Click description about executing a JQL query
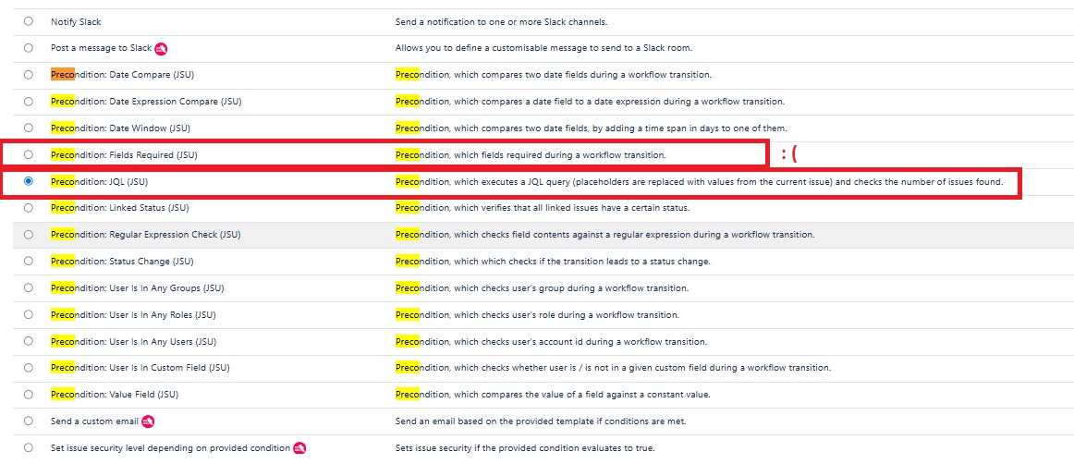The image size is (1074, 464). [700, 181]
